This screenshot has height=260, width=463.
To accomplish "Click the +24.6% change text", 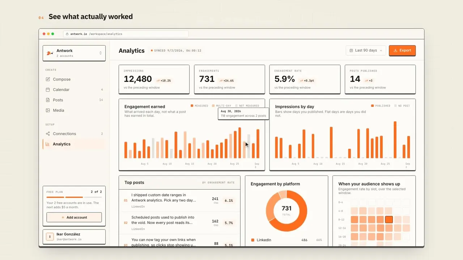I will (229, 81).
